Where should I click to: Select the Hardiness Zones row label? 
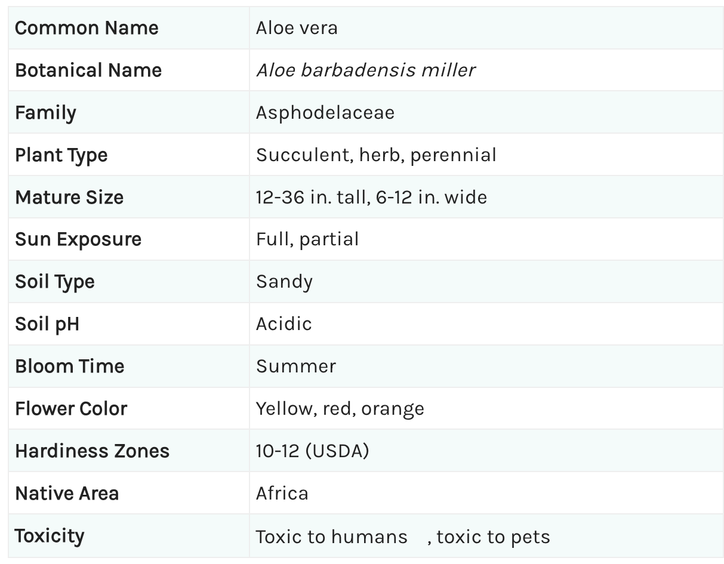tap(93, 451)
